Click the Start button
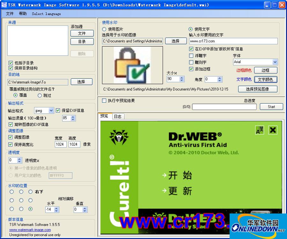 (271, 107)
